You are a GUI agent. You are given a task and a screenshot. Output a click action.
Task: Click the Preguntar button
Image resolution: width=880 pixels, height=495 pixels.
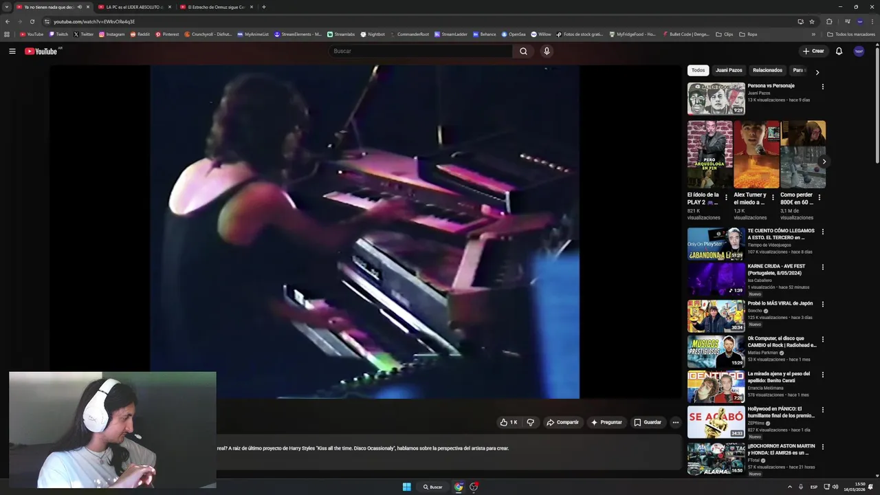(x=606, y=422)
